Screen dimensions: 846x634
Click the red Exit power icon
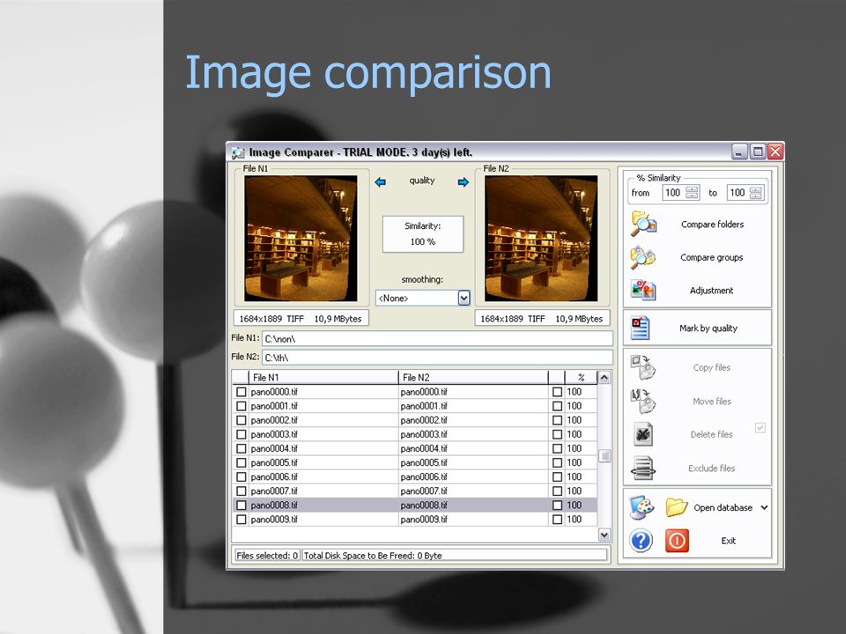point(677,541)
